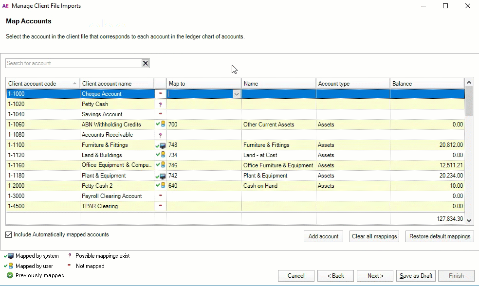Viewport: 479px width, 286px height.
Task: Restore default mappings
Action: coord(439,236)
